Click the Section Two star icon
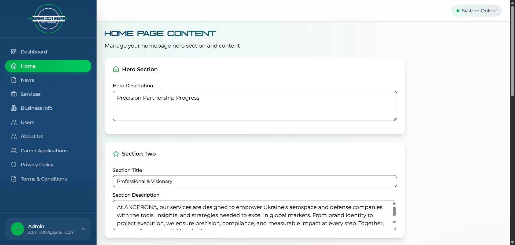Image resolution: width=515 pixels, height=245 pixels. (116, 154)
